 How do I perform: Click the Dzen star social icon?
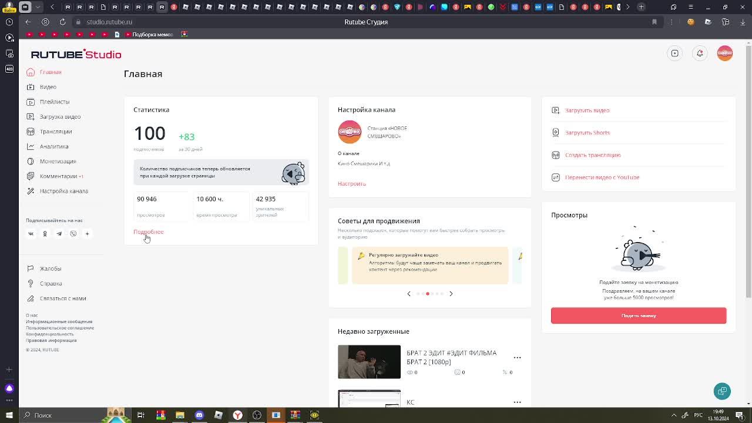(87, 234)
